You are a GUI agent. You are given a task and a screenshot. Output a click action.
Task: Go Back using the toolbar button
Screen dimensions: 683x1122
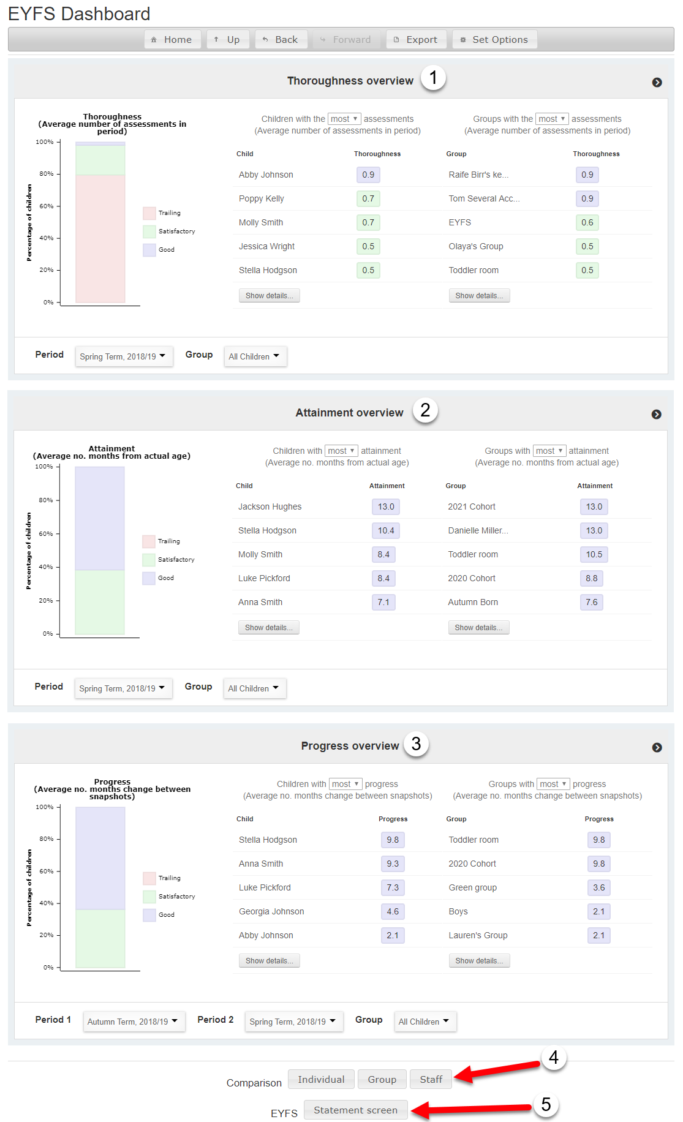281,40
